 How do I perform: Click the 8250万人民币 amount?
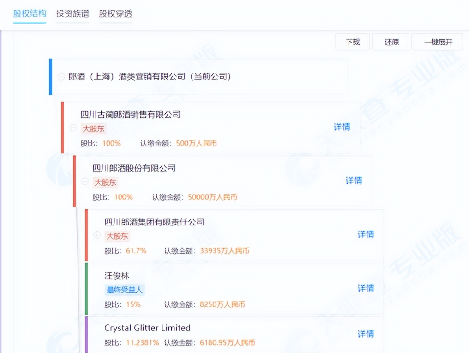[222, 304]
